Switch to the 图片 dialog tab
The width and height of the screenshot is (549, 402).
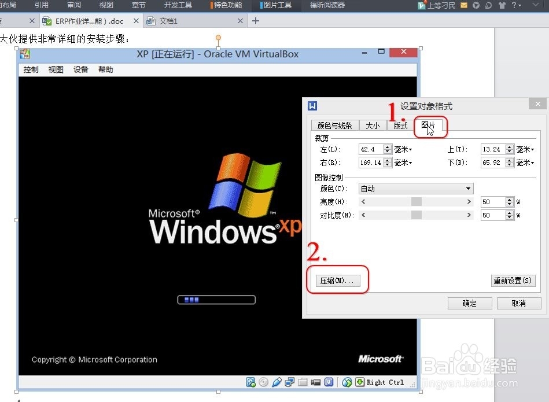pos(428,125)
